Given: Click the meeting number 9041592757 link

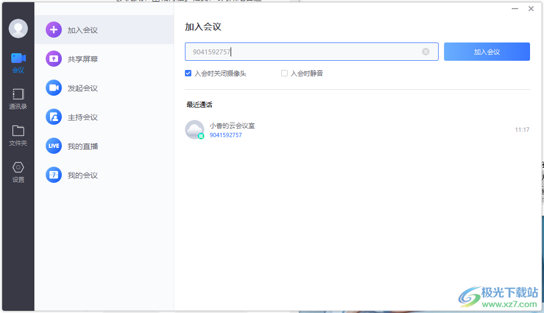Looking at the screenshot, I should tap(226, 135).
